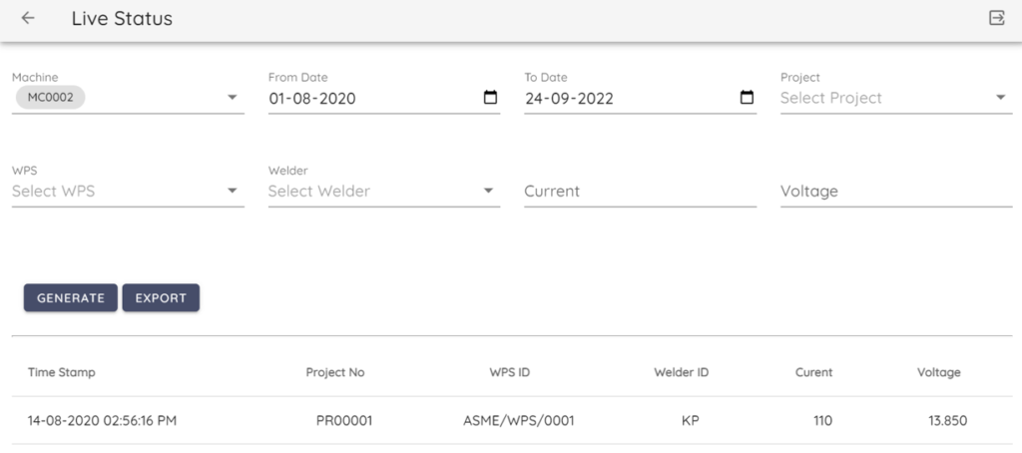Click the Time Stamp column header
Image resolution: width=1022 pixels, height=453 pixels.
pos(62,372)
